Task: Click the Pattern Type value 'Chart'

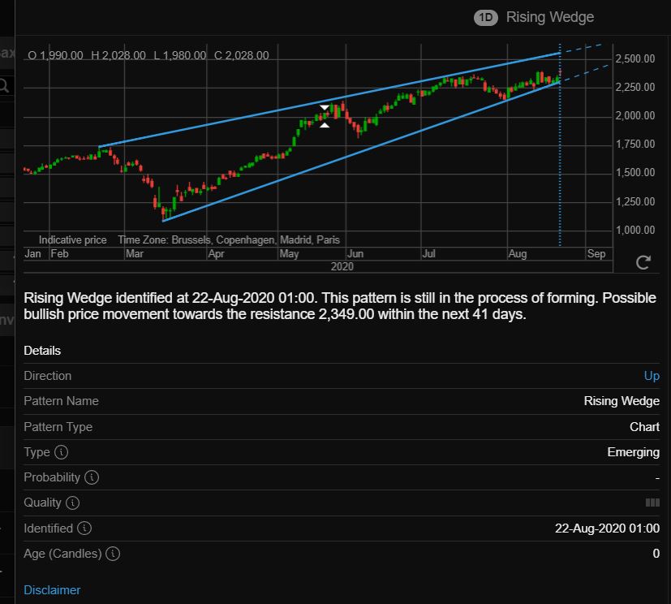Action: (x=644, y=427)
